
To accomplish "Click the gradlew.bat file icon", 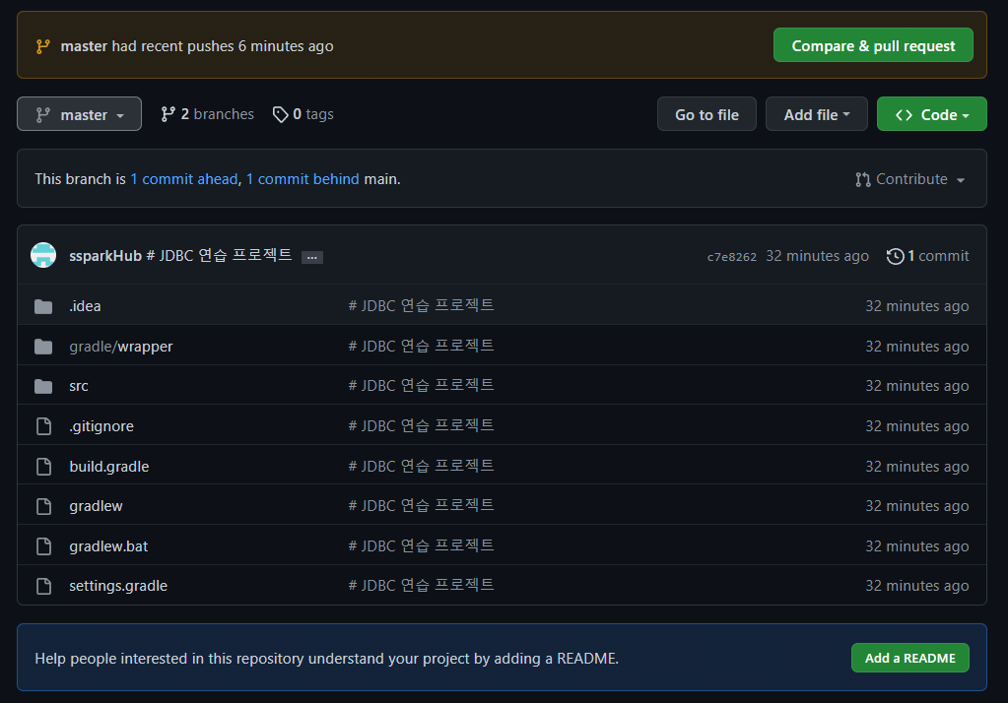I will pyautogui.click(x=43, y=546).
